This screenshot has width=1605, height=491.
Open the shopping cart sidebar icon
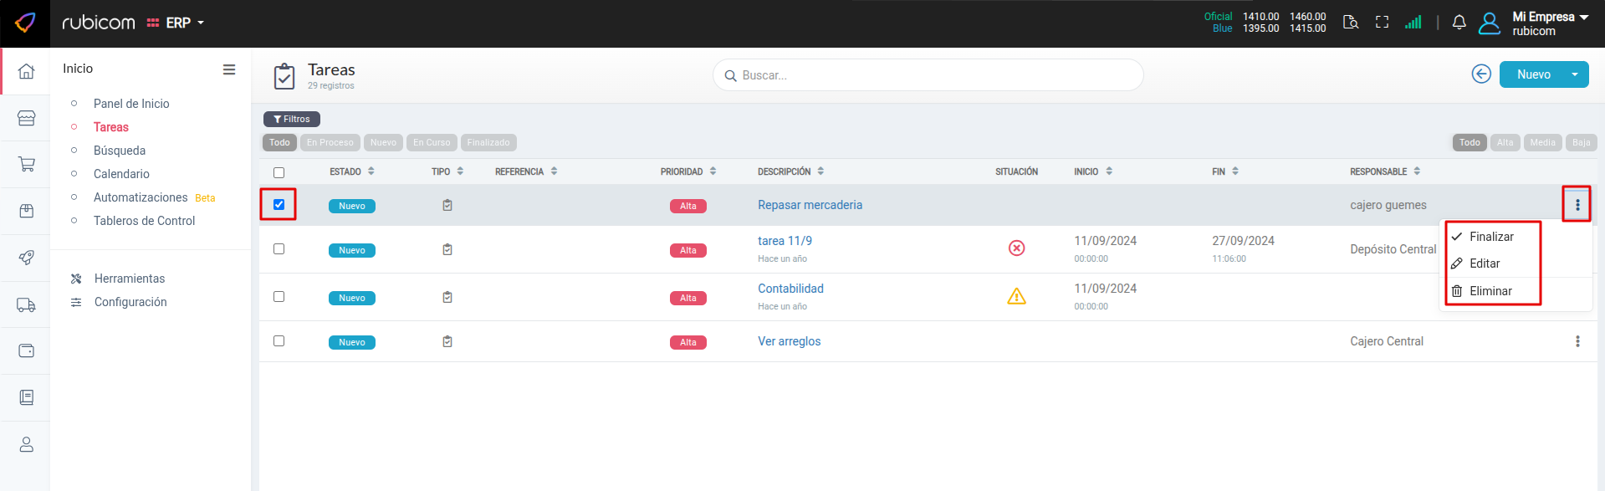pyautogui.click(x=26, y=164)
